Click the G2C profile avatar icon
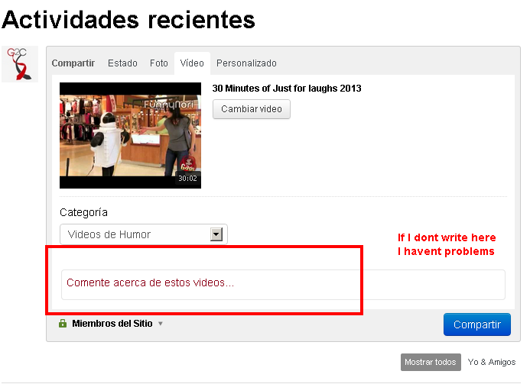530x384 pixels. pos(20,64)
